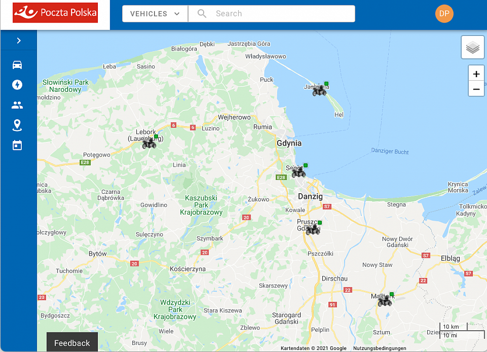Zoom in on the map
This screenshot has height=352, width=487.
click(x=476, y=74)
